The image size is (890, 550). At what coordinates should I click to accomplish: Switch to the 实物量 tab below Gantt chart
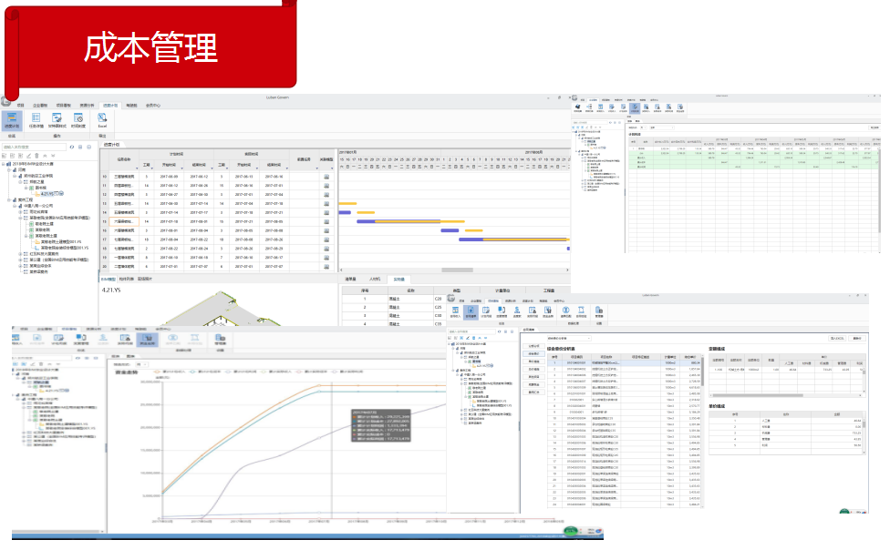click(x=399, y=280)
